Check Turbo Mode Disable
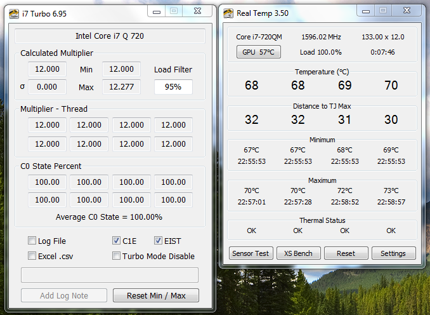Screen dimensions: 430x315 [x=116, y=256]
